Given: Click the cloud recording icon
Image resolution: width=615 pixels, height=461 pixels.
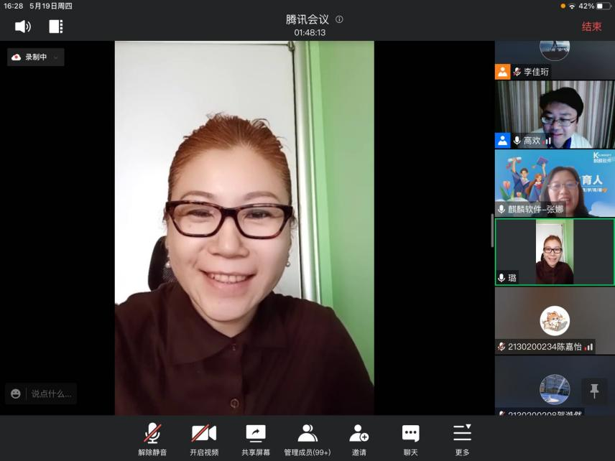Looking at the screenshot, I should [x=16, y=57].
